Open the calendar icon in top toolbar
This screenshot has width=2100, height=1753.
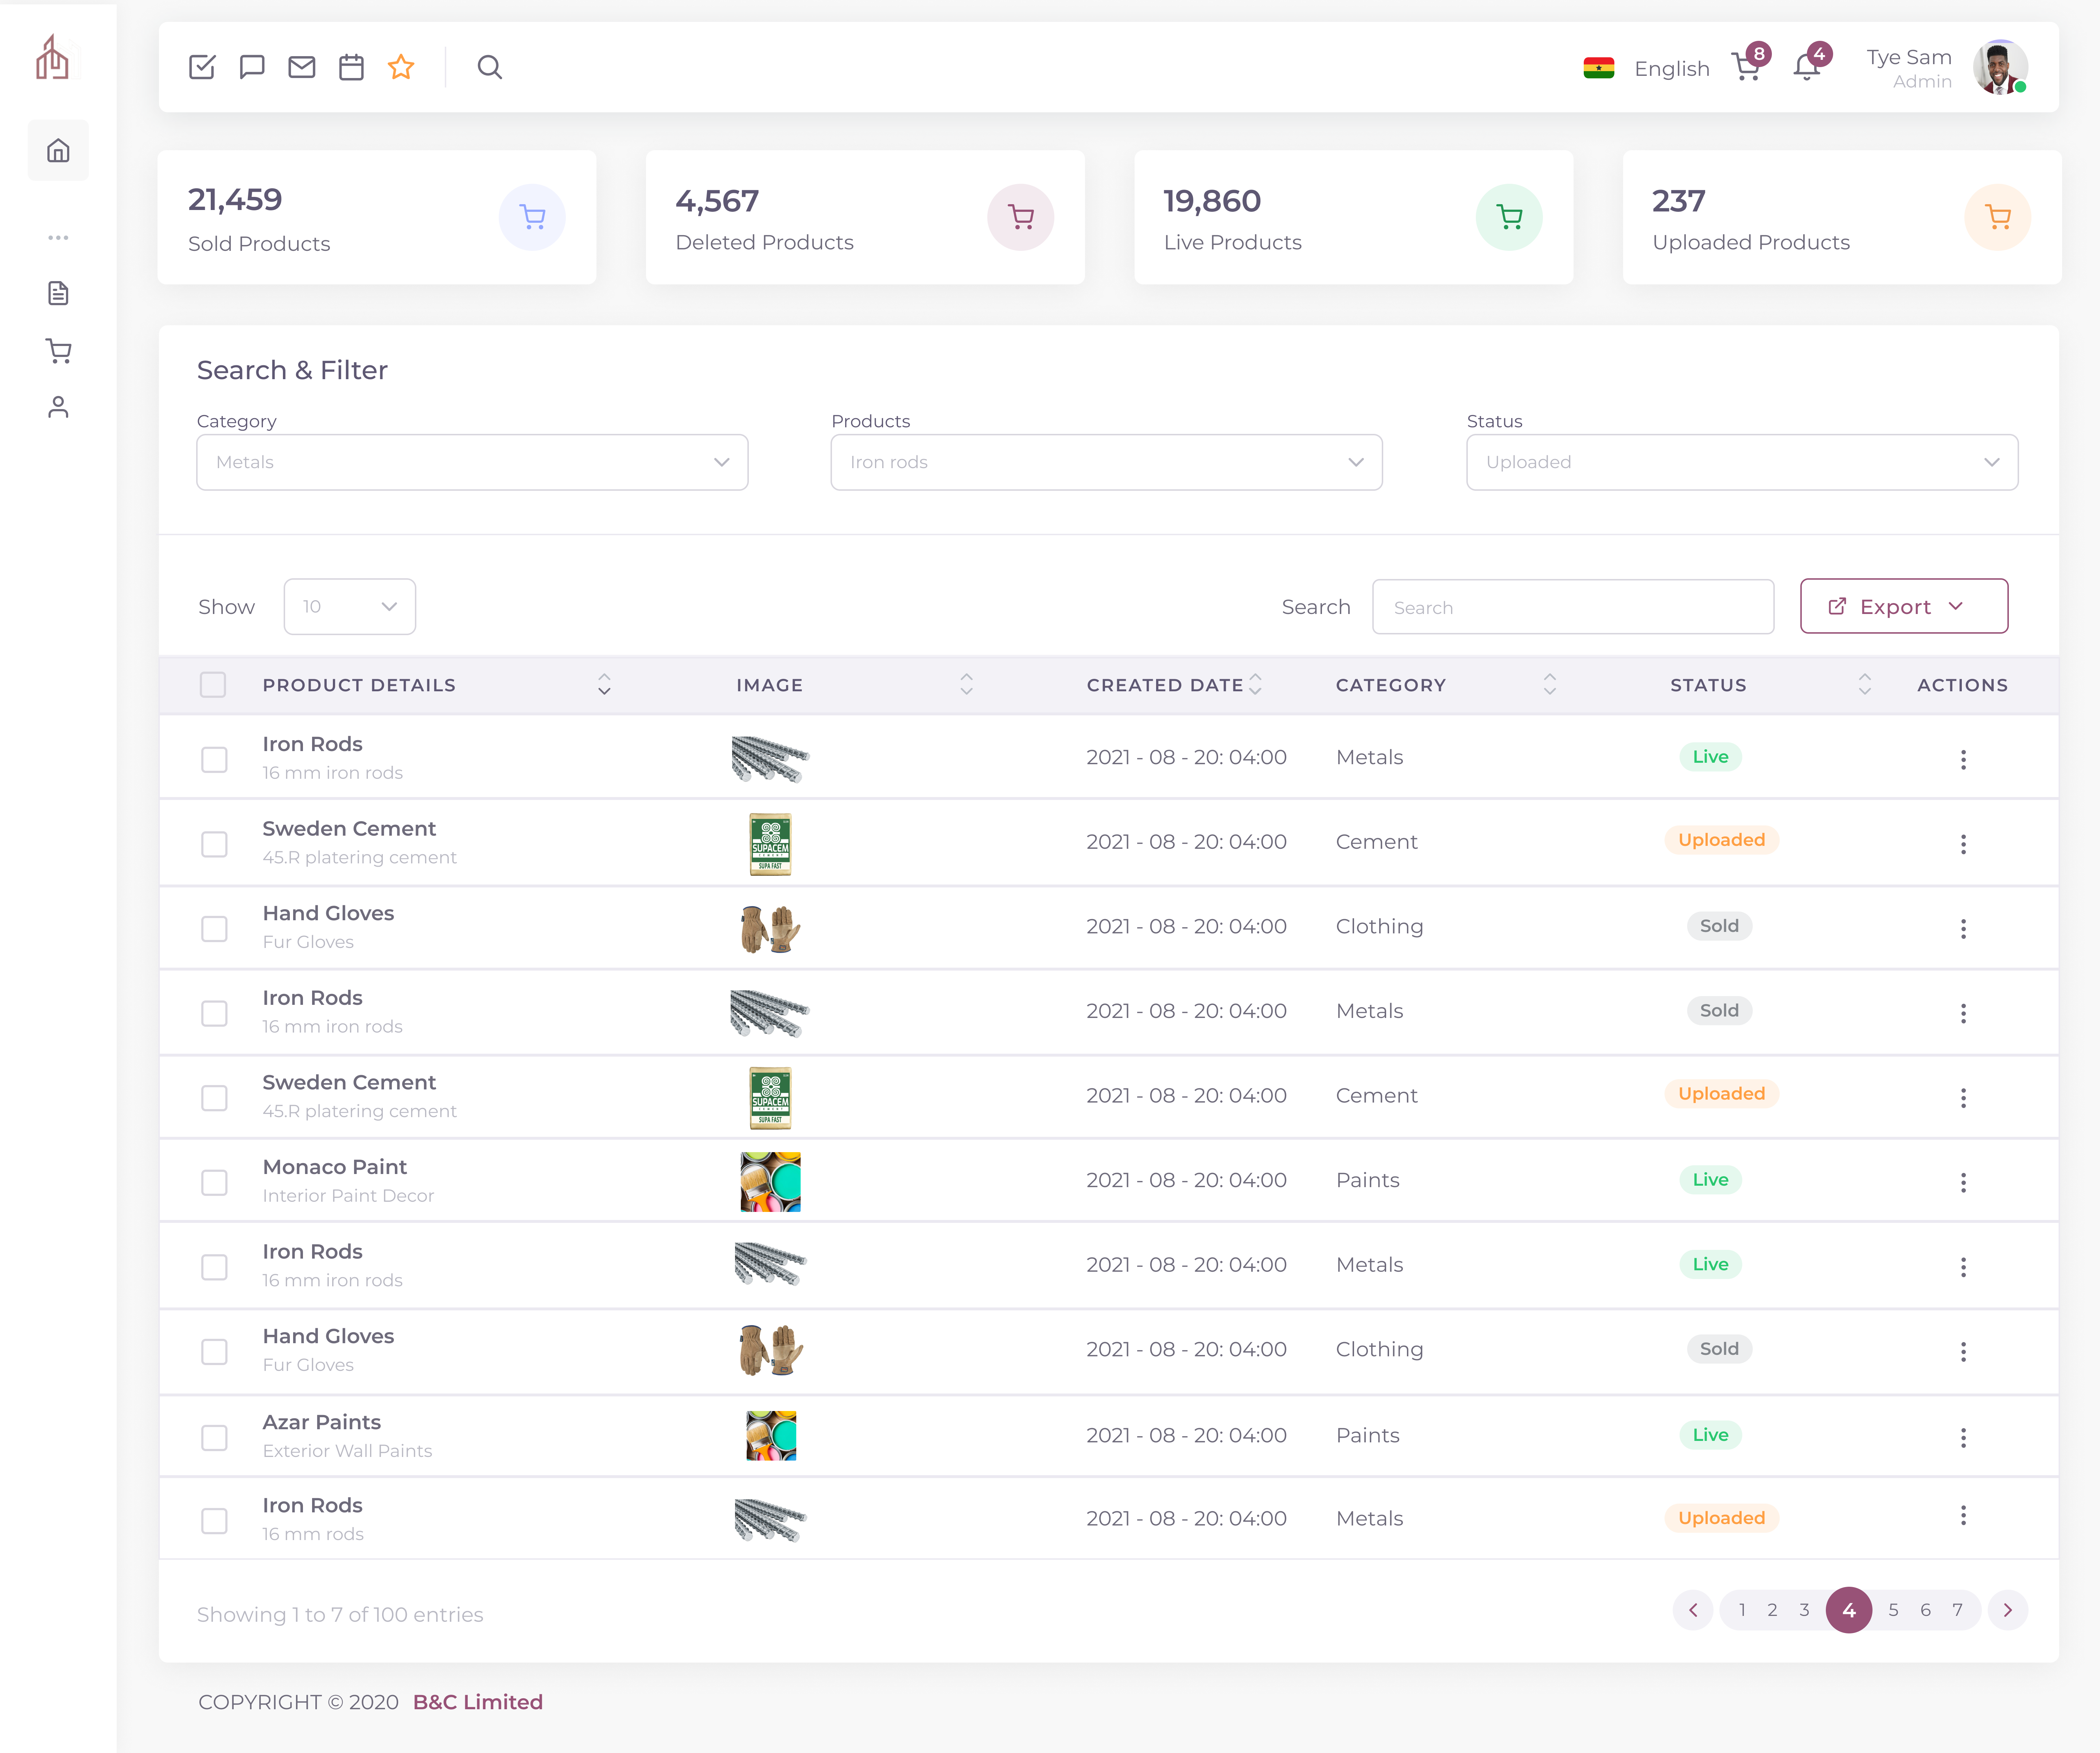(x=351, y=67)
